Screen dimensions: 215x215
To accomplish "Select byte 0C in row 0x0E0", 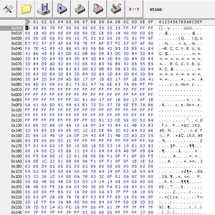I will 77,100.
